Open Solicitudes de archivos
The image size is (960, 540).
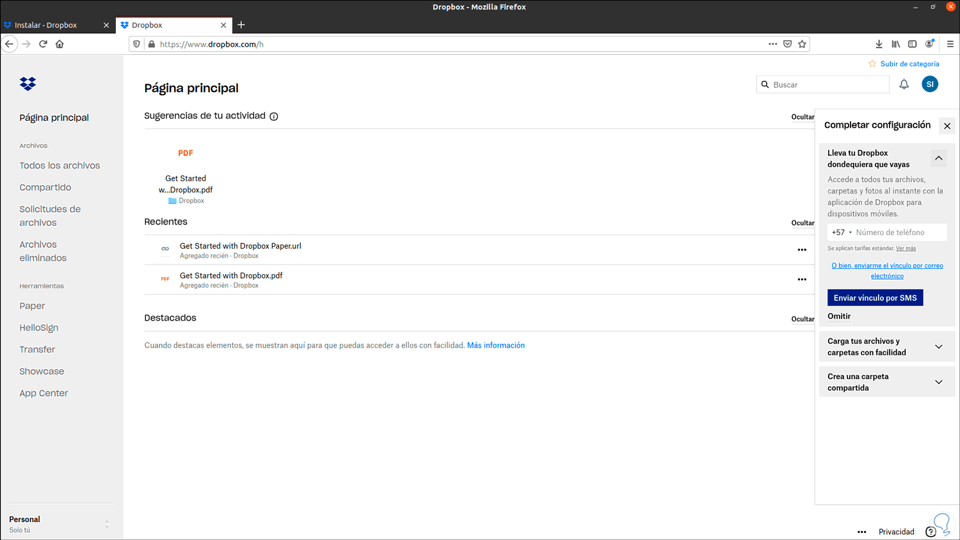(50, 216)
